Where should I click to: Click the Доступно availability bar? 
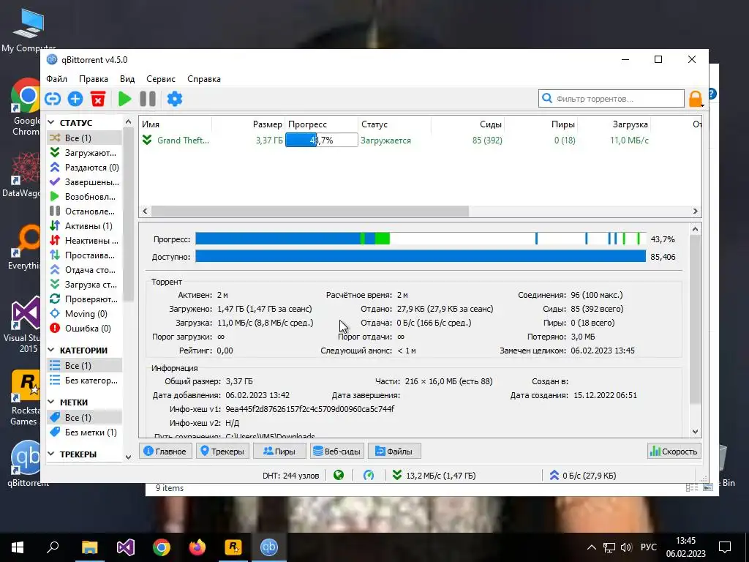[421, 256]
